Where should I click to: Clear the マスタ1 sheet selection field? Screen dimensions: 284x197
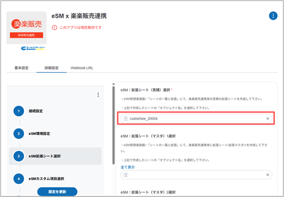[x=267, y=175]
